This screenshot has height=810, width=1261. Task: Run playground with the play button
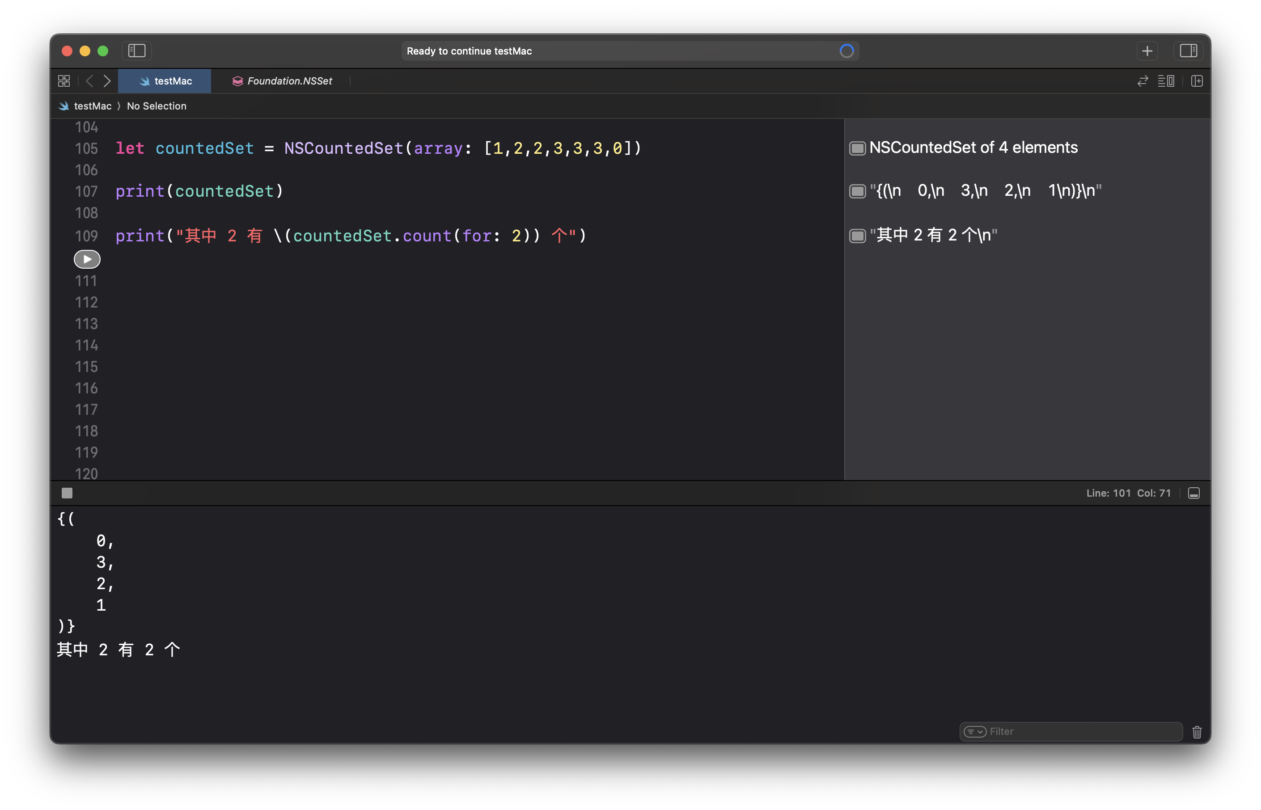[87, 259]
